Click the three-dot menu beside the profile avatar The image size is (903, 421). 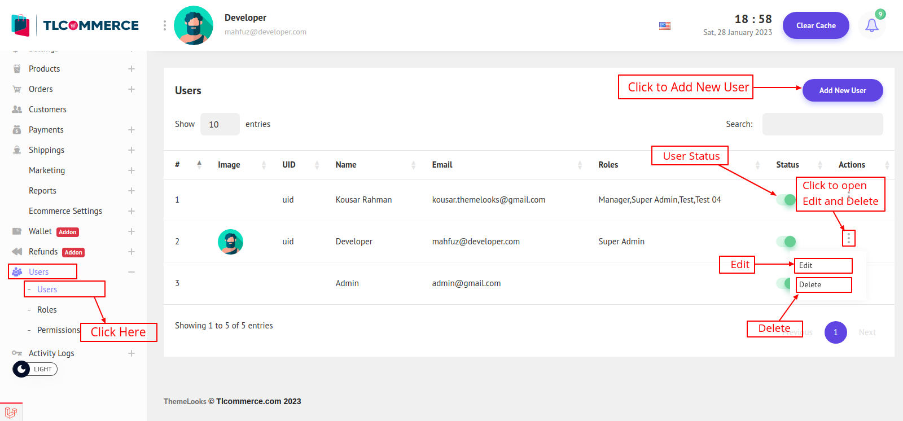164,25
